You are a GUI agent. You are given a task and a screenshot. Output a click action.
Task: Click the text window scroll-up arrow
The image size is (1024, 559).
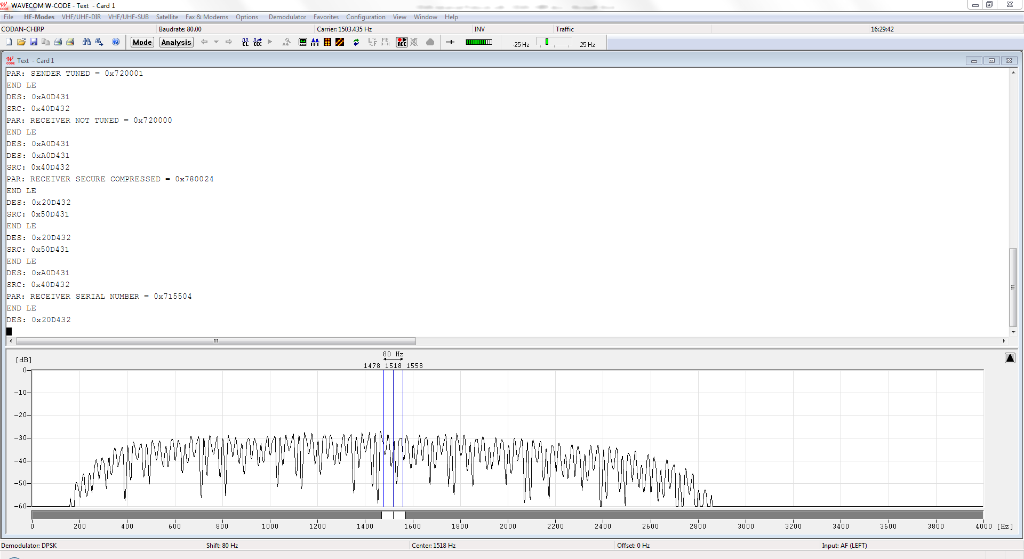(1013, 72)
